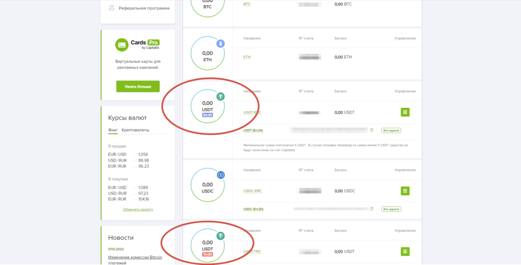Image resolution: width=521 pixels, height=265 pixels.
Task: Click the selling EUR/USD rate 1,056
Action: pyautogui.click(x=143, y=154)
